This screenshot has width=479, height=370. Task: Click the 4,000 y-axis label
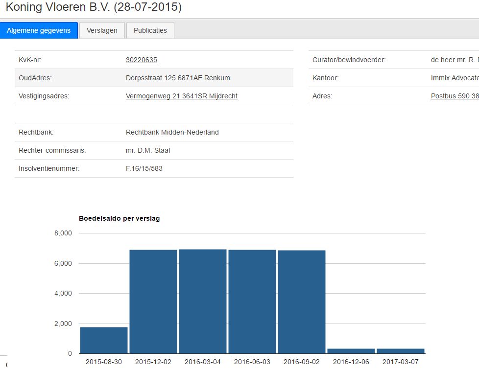(x=63, y=293)
